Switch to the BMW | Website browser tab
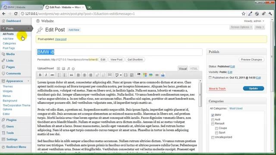 pyautogui.click(x=22, y=7)
